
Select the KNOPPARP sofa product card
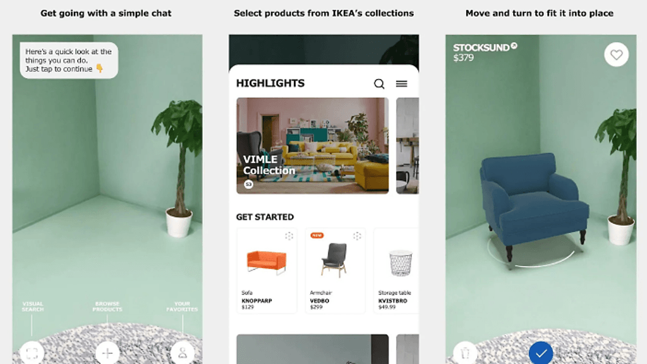[x=267, y=270]
